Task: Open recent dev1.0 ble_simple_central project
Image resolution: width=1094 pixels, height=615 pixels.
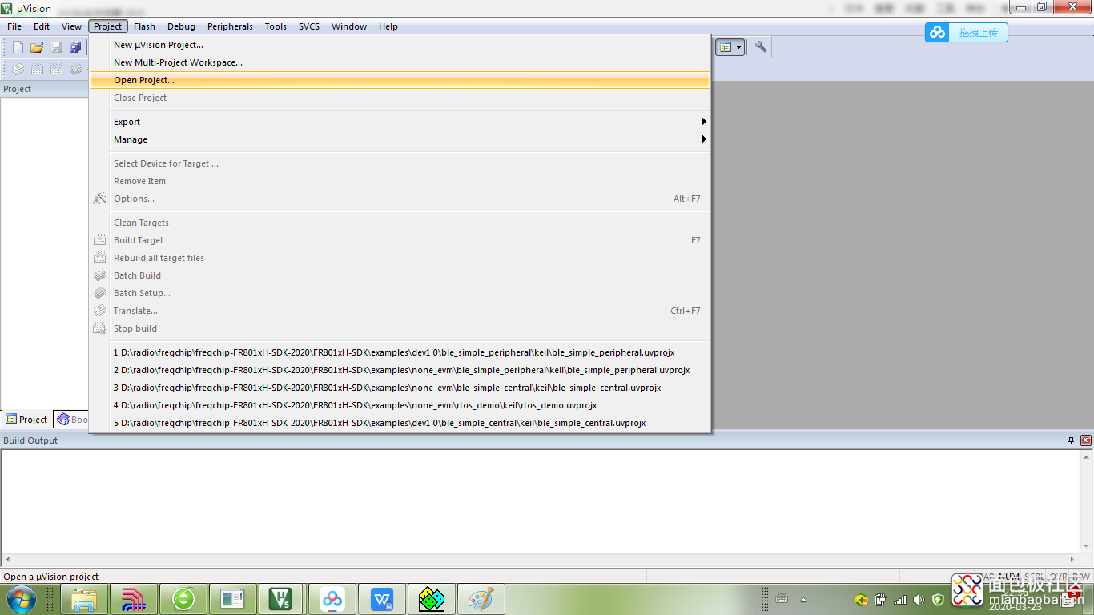Action: click(400, 423)
